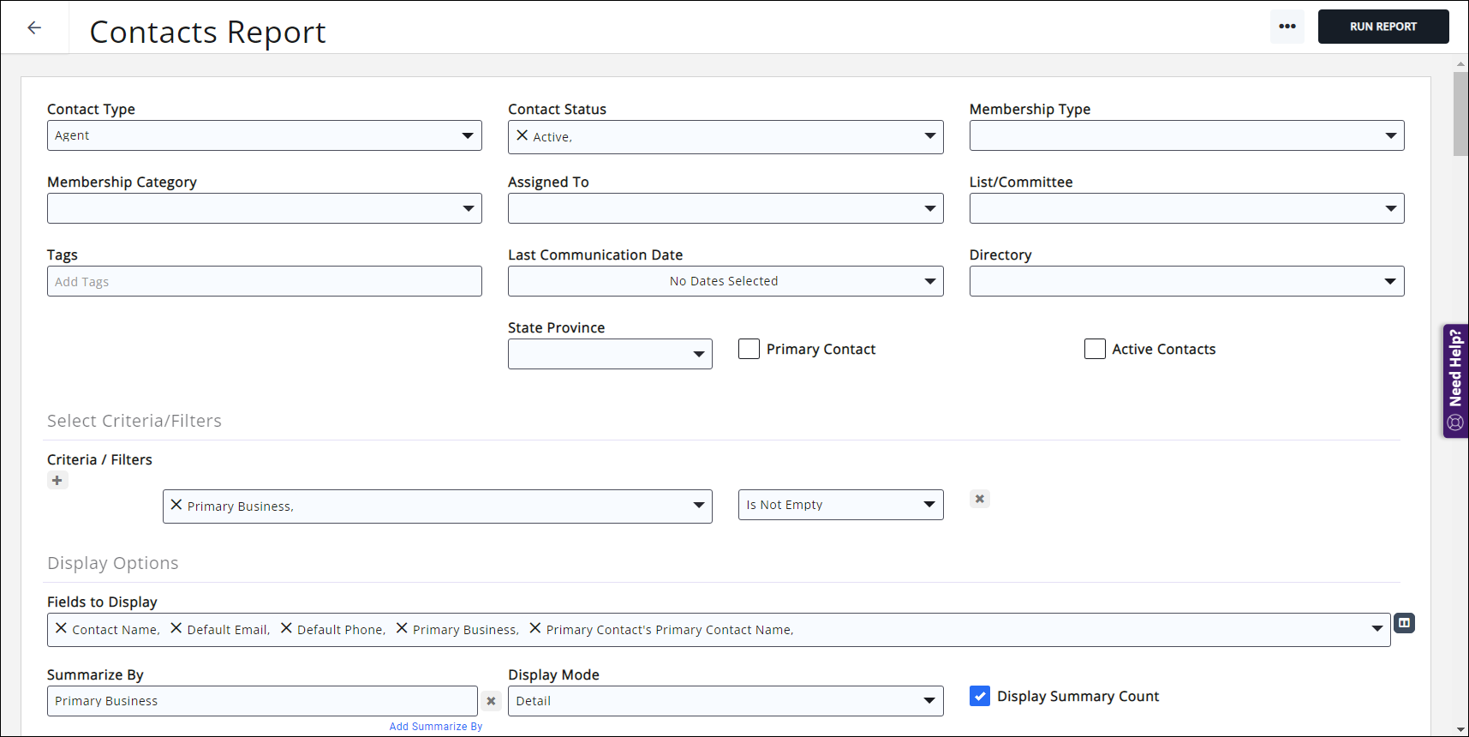Check the Active Contacts checkbox
Image resolution: width=1469 pixels, height=737 pixels.
1095,349
